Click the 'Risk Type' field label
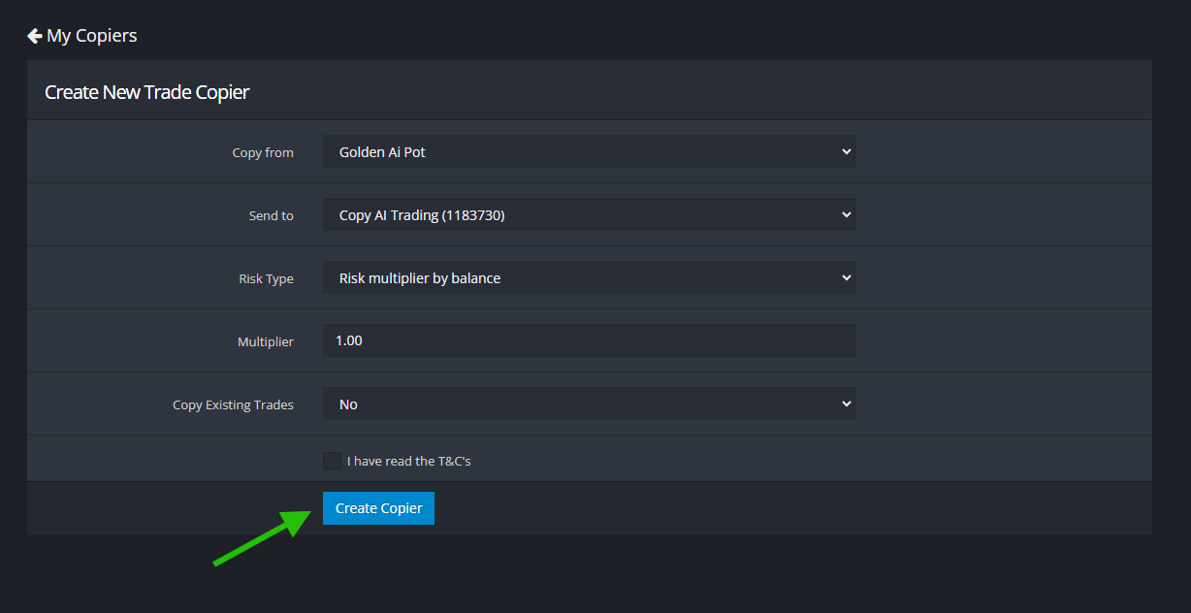Viewport: 1191px width, 613px height. (266, 279)
